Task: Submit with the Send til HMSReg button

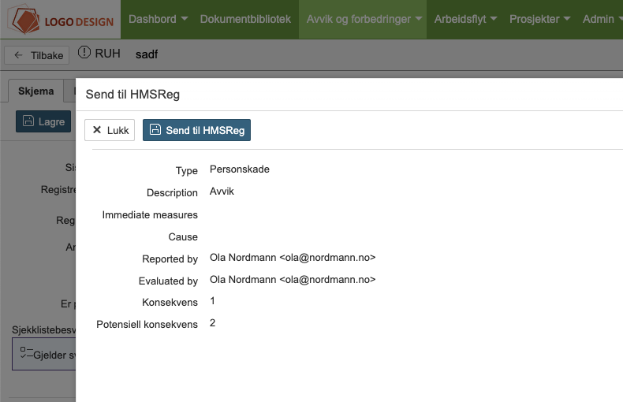Action: coord(196,130)
